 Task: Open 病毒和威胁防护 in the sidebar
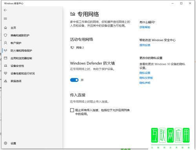20,35
